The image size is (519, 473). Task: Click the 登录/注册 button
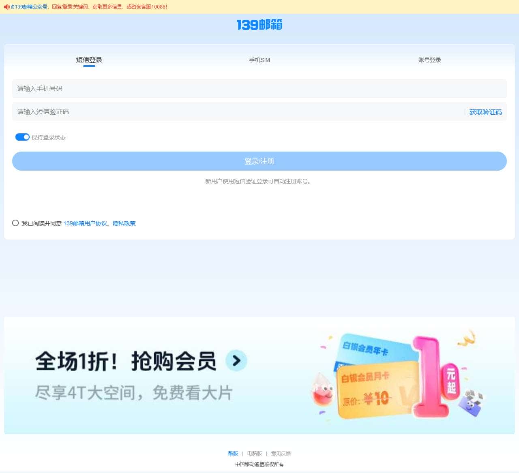(x=259, y=161)
